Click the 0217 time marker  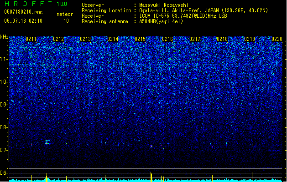[x=195, y=39]
